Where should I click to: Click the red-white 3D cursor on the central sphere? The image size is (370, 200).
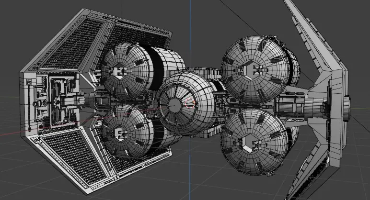[x=189, y=103]
